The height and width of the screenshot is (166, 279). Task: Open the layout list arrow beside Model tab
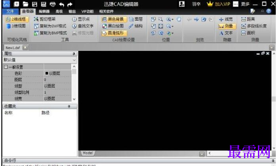point(202,154)
